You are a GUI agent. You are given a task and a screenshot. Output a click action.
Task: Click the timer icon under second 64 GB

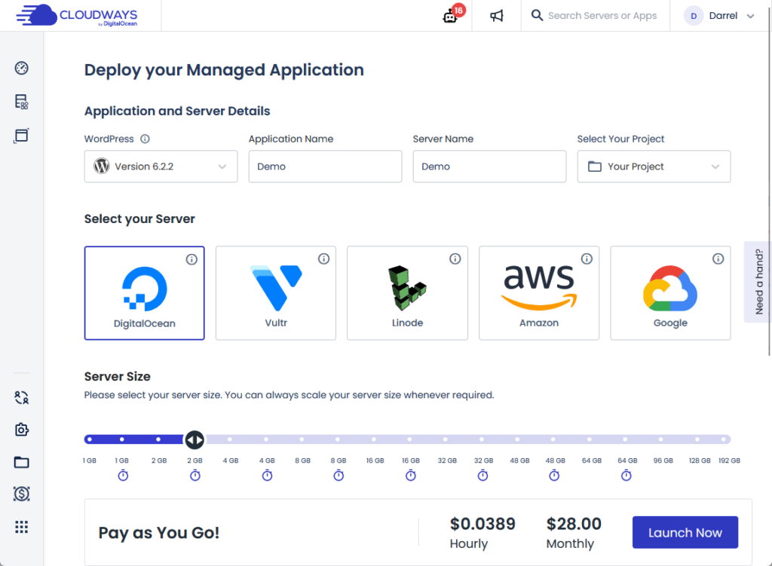(x=626, y=476)
